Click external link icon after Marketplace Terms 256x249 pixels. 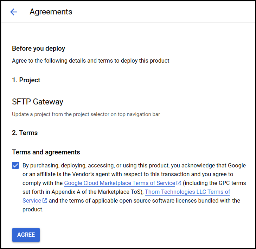179,183
